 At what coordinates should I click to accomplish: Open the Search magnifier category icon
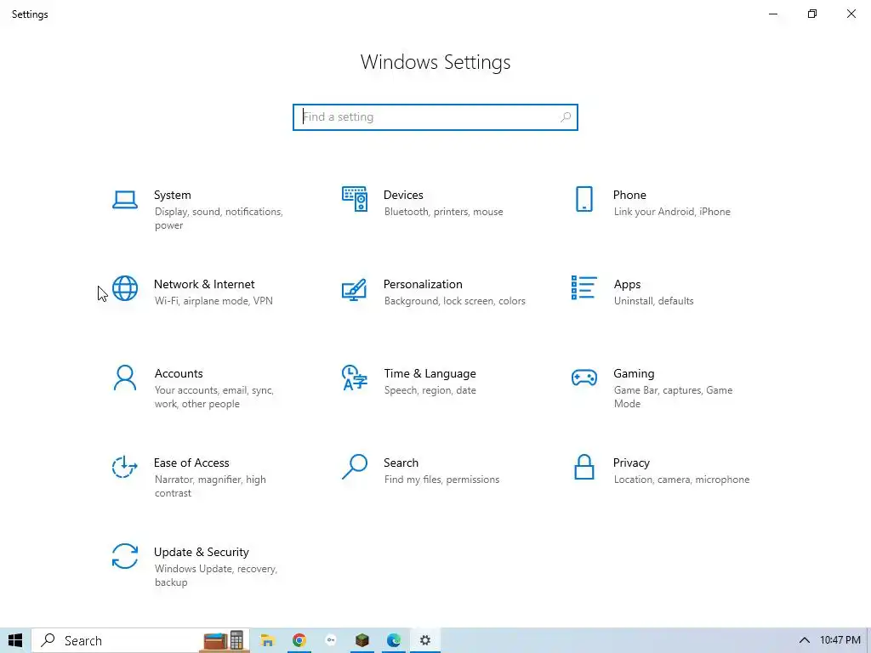tap(355, 467)
